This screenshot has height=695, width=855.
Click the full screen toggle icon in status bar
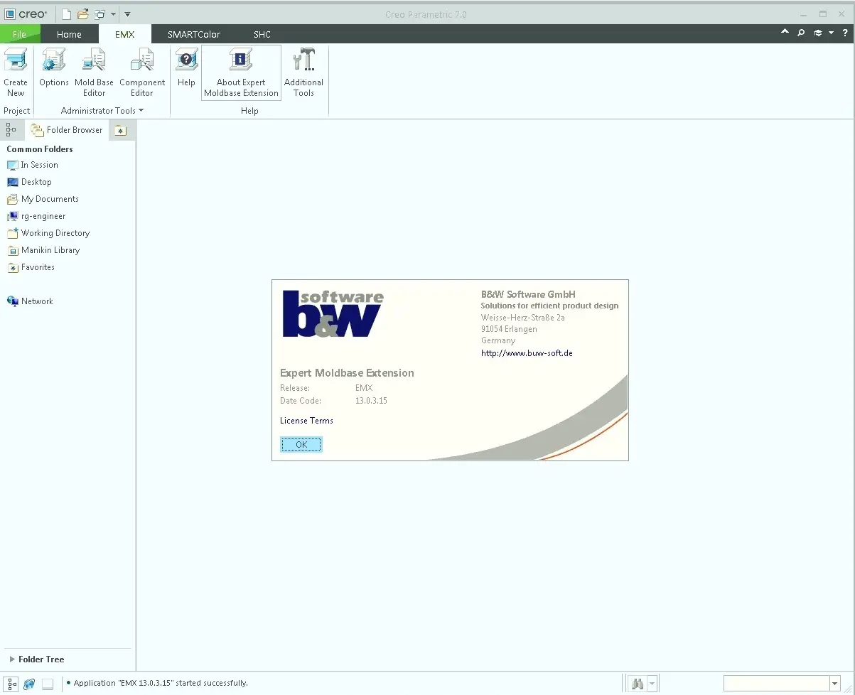coord(48,684)
